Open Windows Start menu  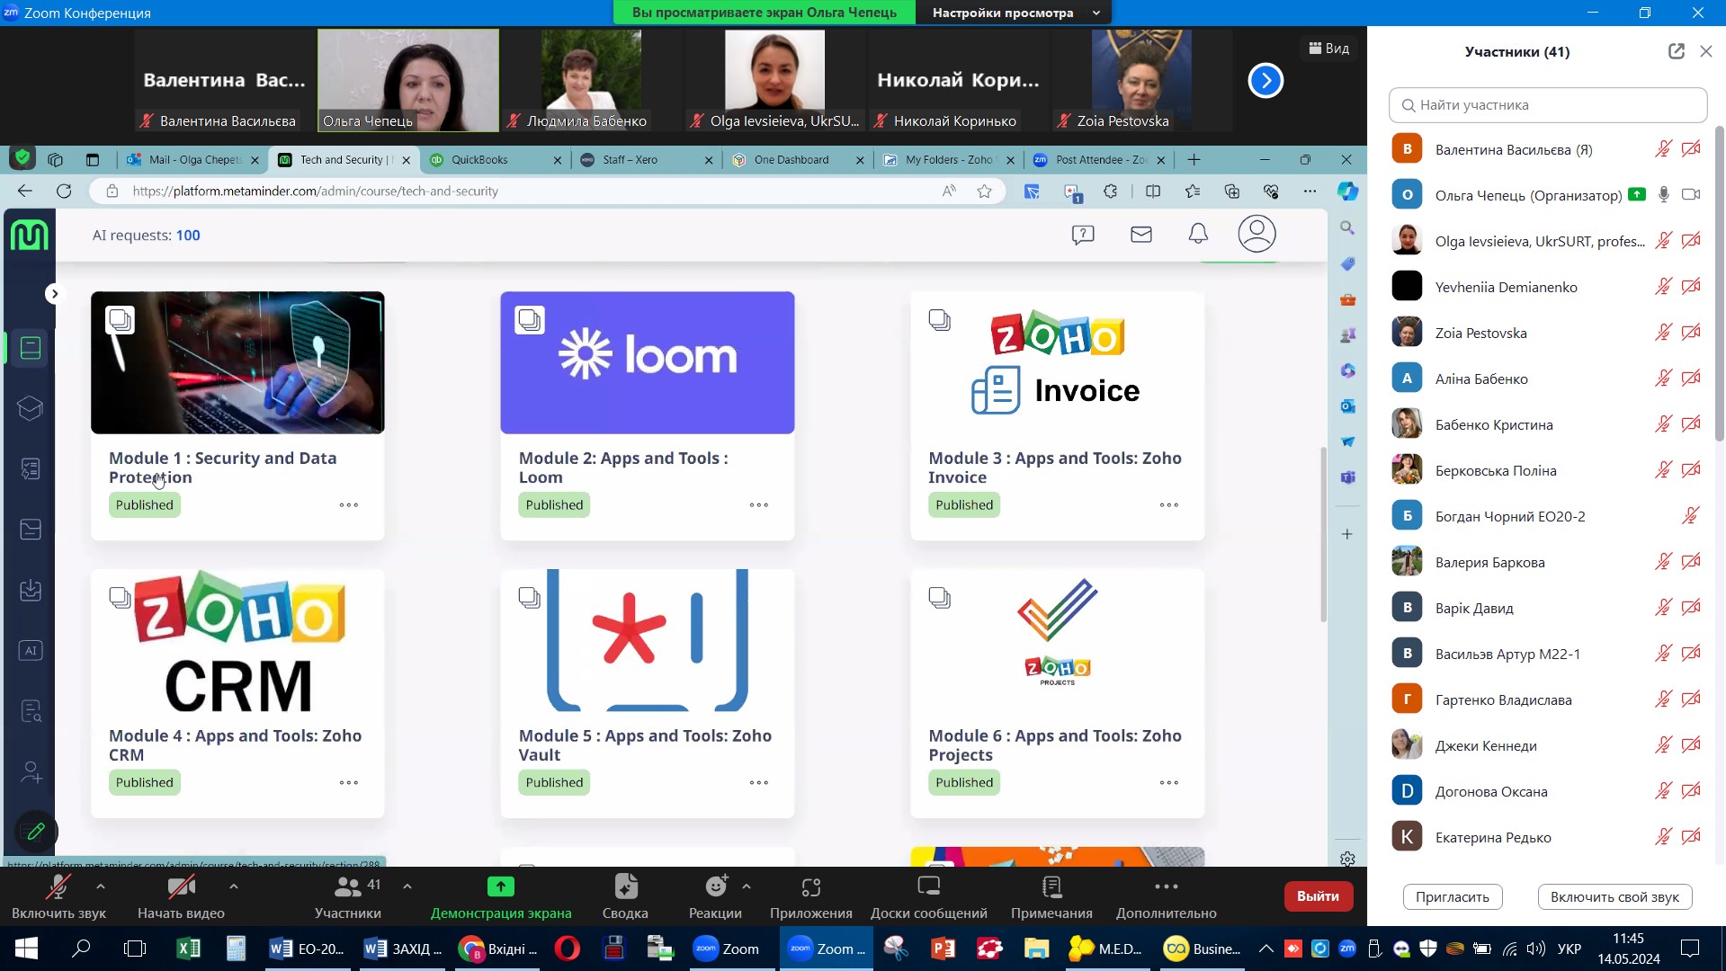[x=26, y=949]
